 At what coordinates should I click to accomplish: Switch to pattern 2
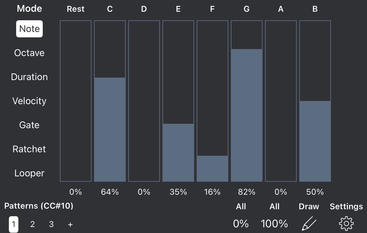[x=32, y=224]
